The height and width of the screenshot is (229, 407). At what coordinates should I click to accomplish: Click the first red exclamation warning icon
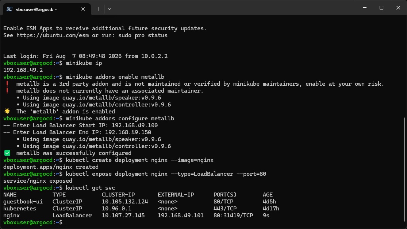click(x=7, y=84)
